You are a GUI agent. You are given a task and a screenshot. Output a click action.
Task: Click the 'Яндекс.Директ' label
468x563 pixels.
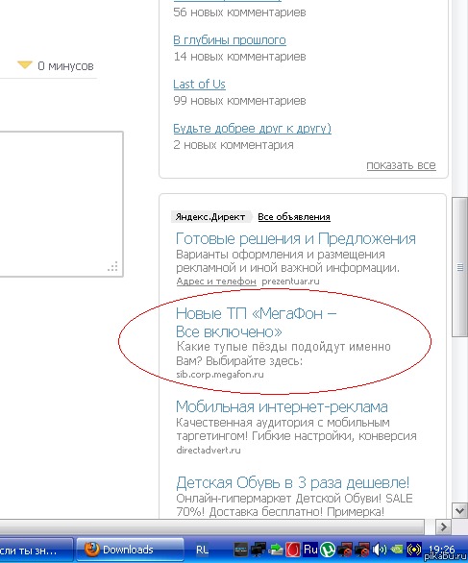pyautogui.click(x=210, y=217)
